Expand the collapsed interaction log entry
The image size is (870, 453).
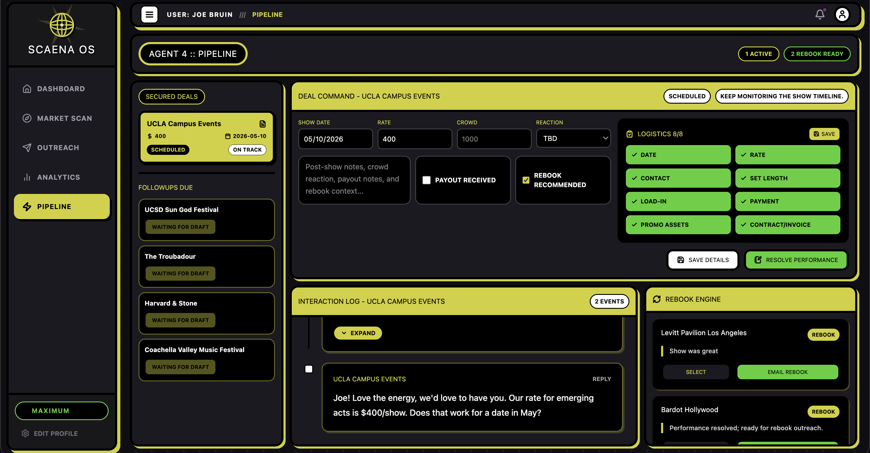358,333
